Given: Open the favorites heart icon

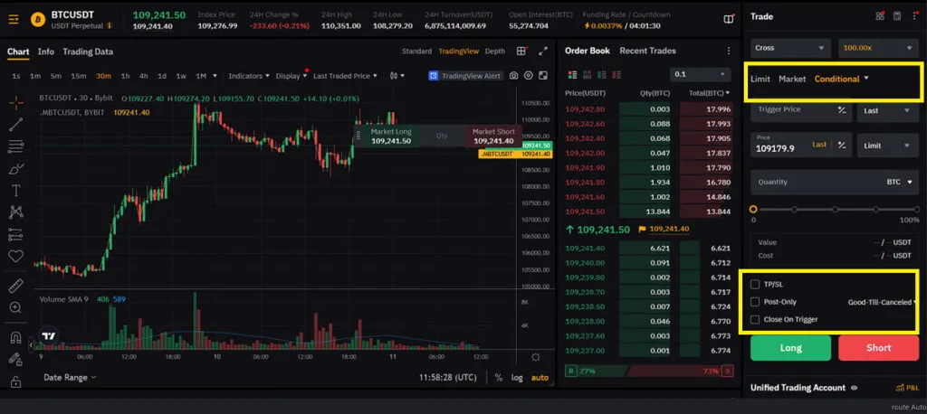Looking at the screenshot, I should click(16, 257).
